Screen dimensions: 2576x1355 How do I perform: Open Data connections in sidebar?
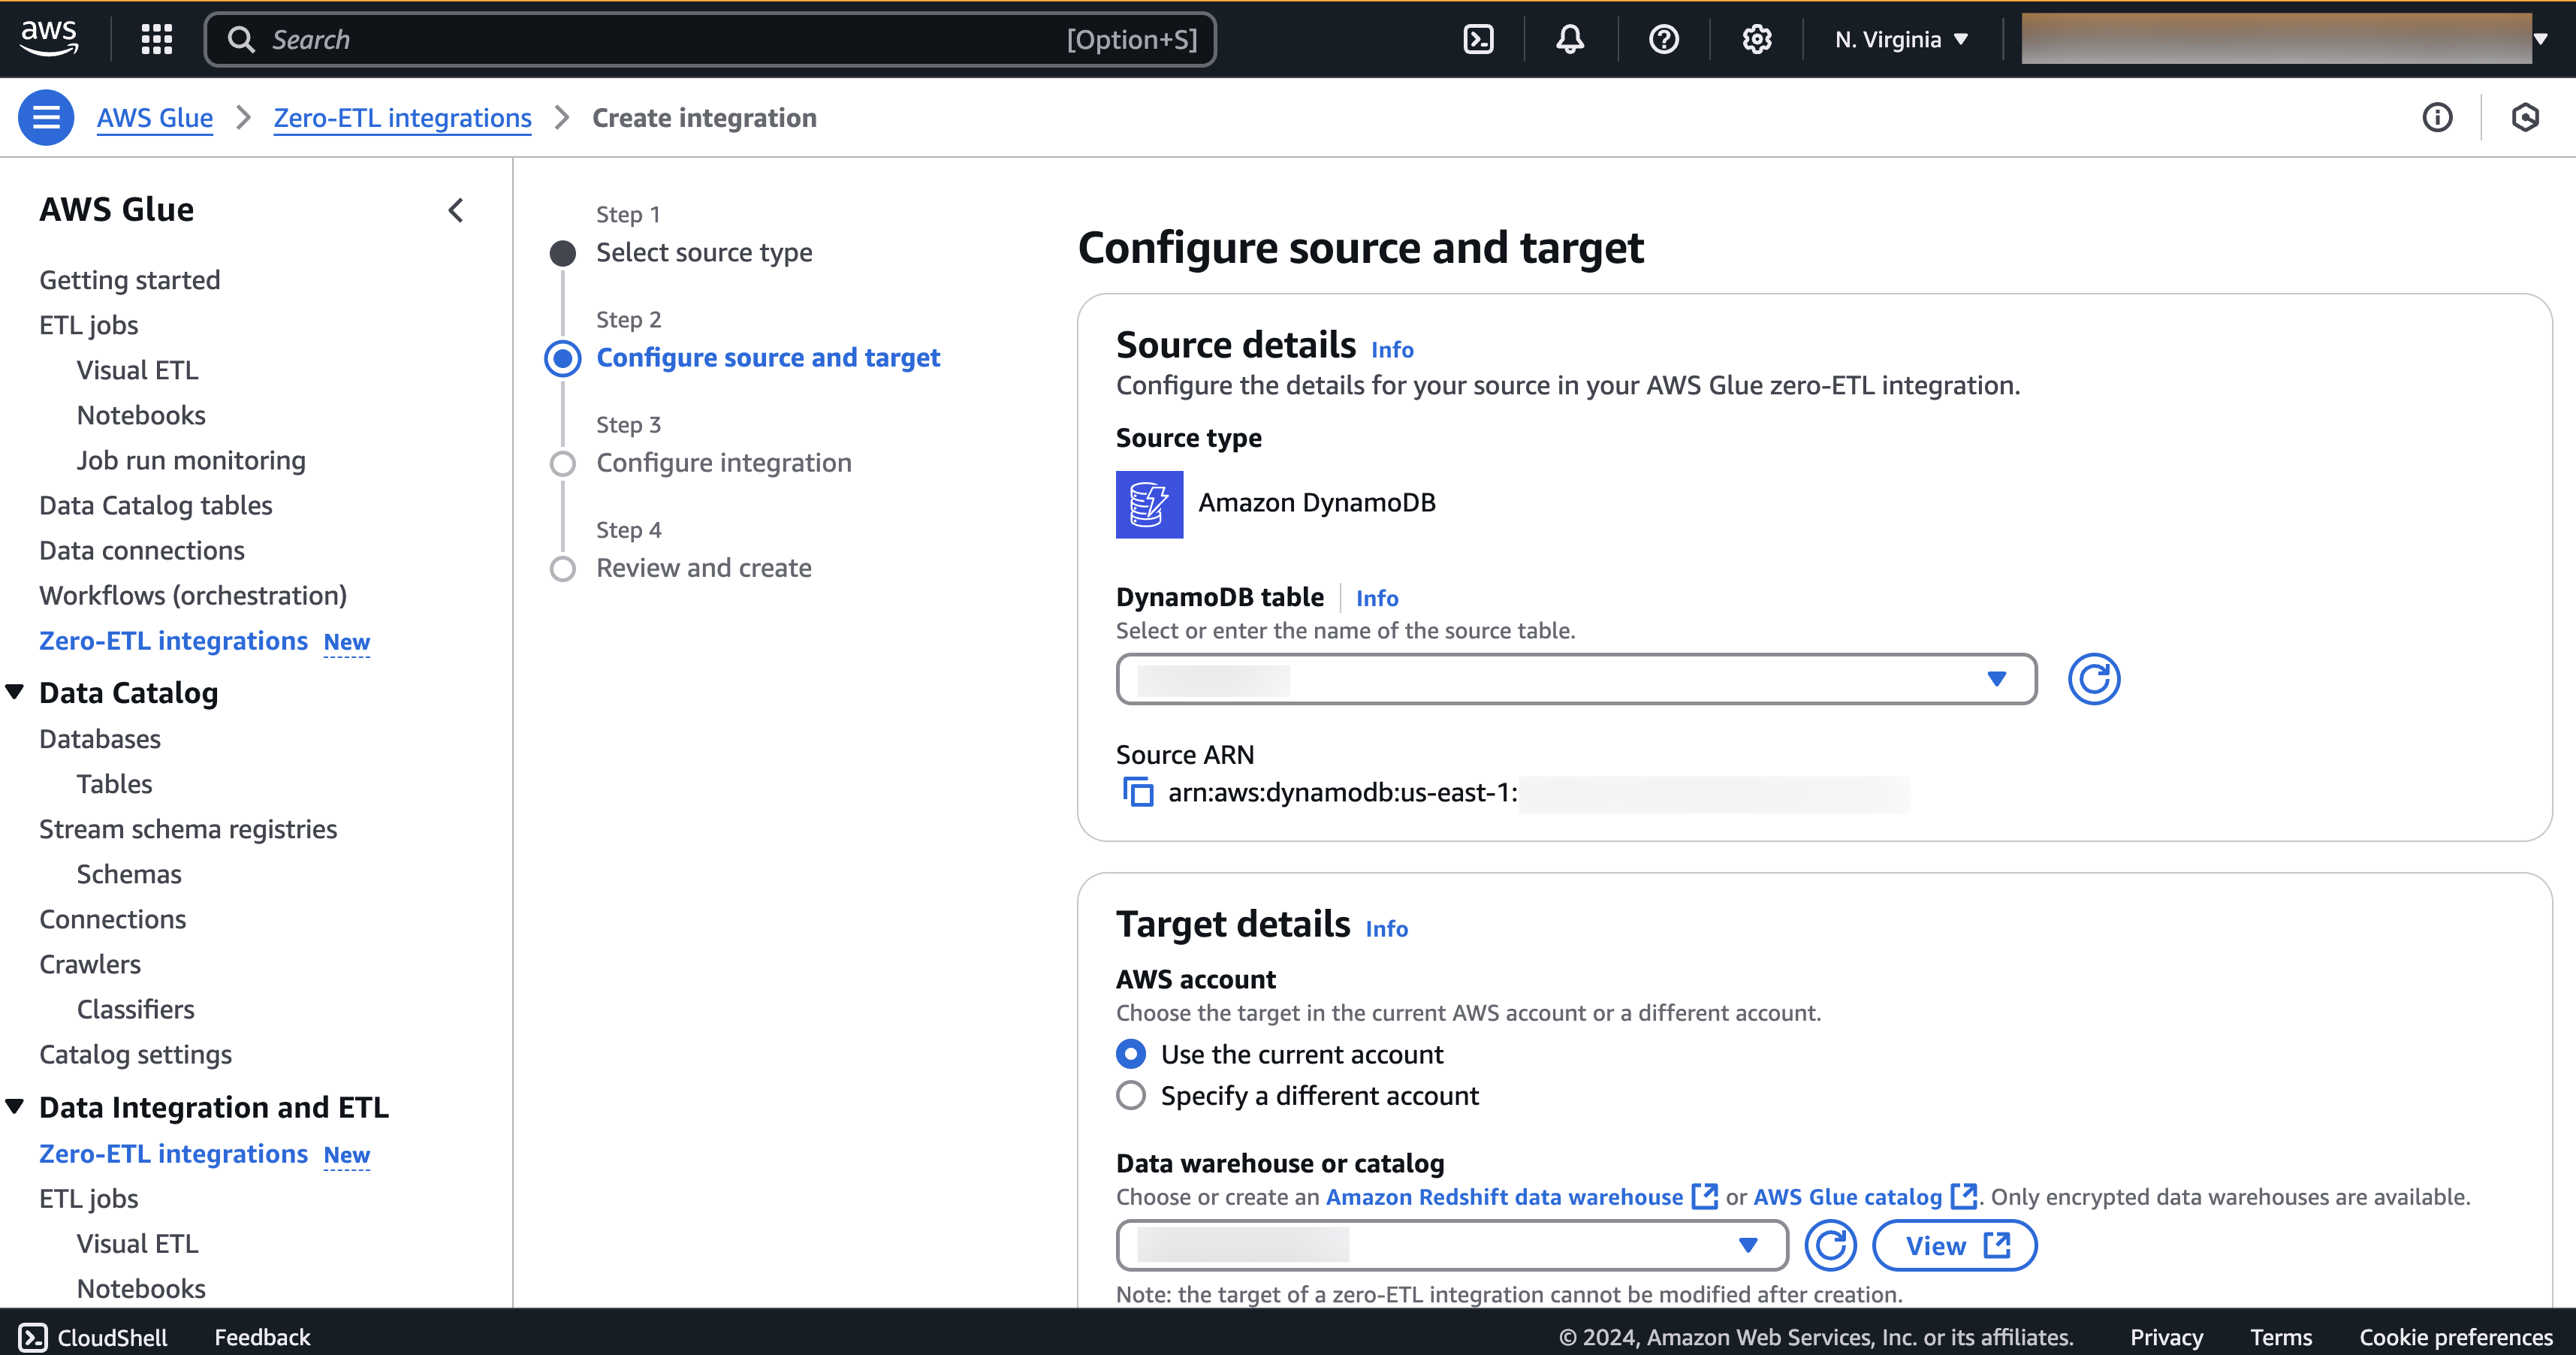141,550
